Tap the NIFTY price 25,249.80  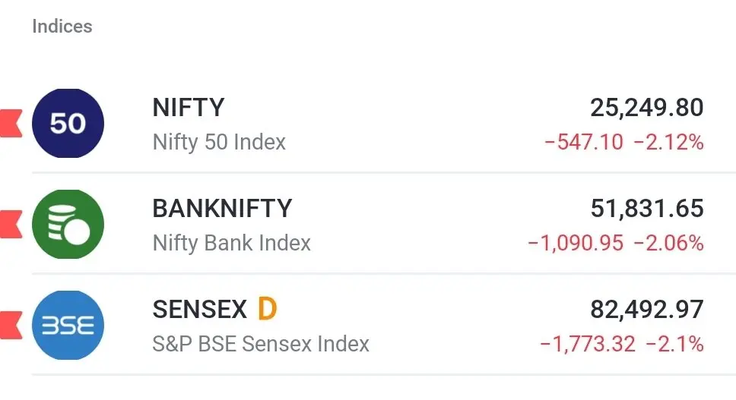click(647, 108)
